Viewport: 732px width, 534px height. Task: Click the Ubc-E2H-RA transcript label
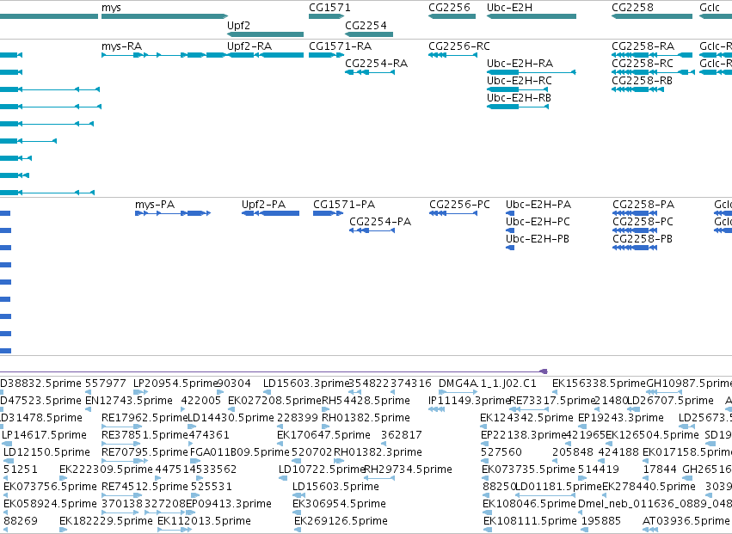(x=520, y=64)
